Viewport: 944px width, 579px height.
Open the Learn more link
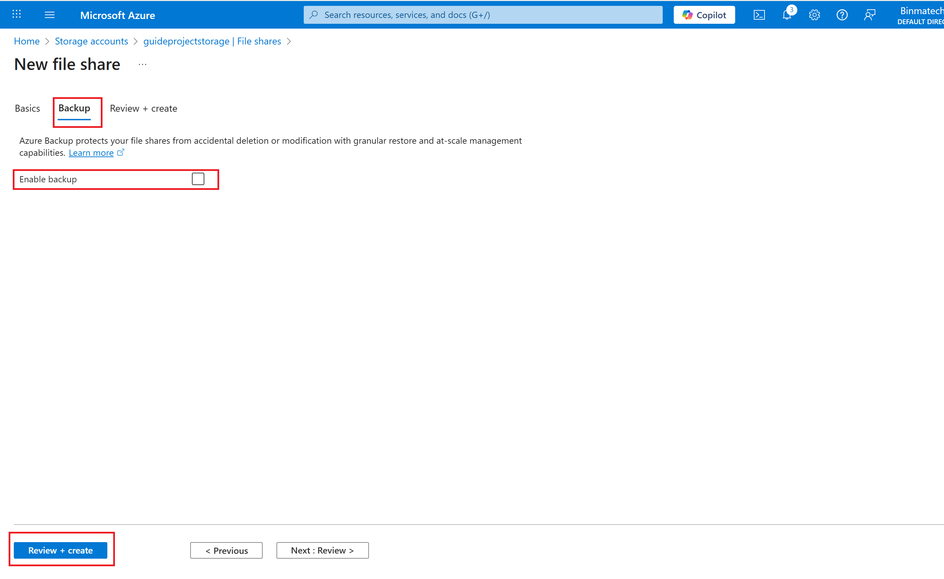tap(91, 153)
